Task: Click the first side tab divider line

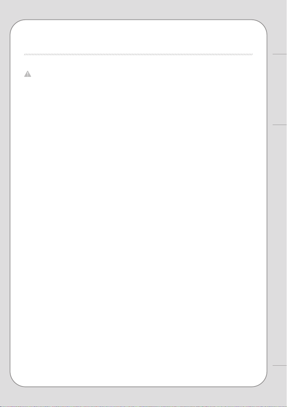Action: [280, 54]
